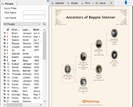Switch to the People tab

coord(9,4)
